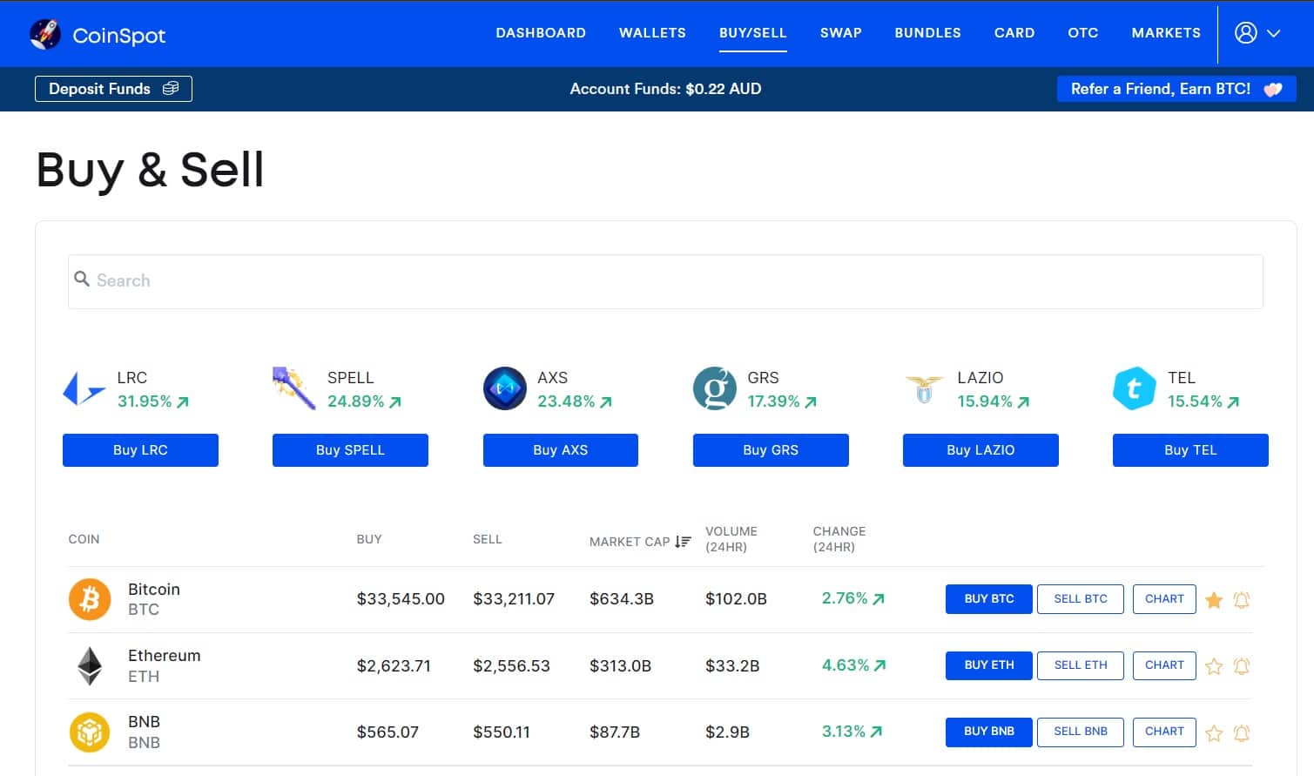Go to the Wallets page
1314x776 pixels.
(x=652, y=33)
